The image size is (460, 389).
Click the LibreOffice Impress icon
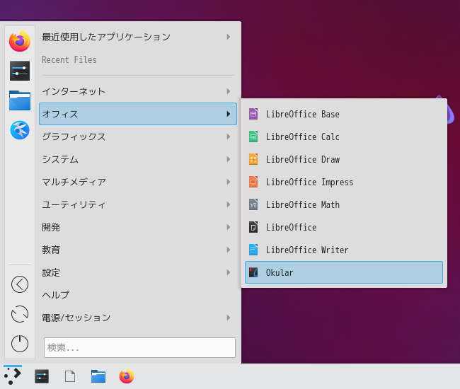click(253, 182)
